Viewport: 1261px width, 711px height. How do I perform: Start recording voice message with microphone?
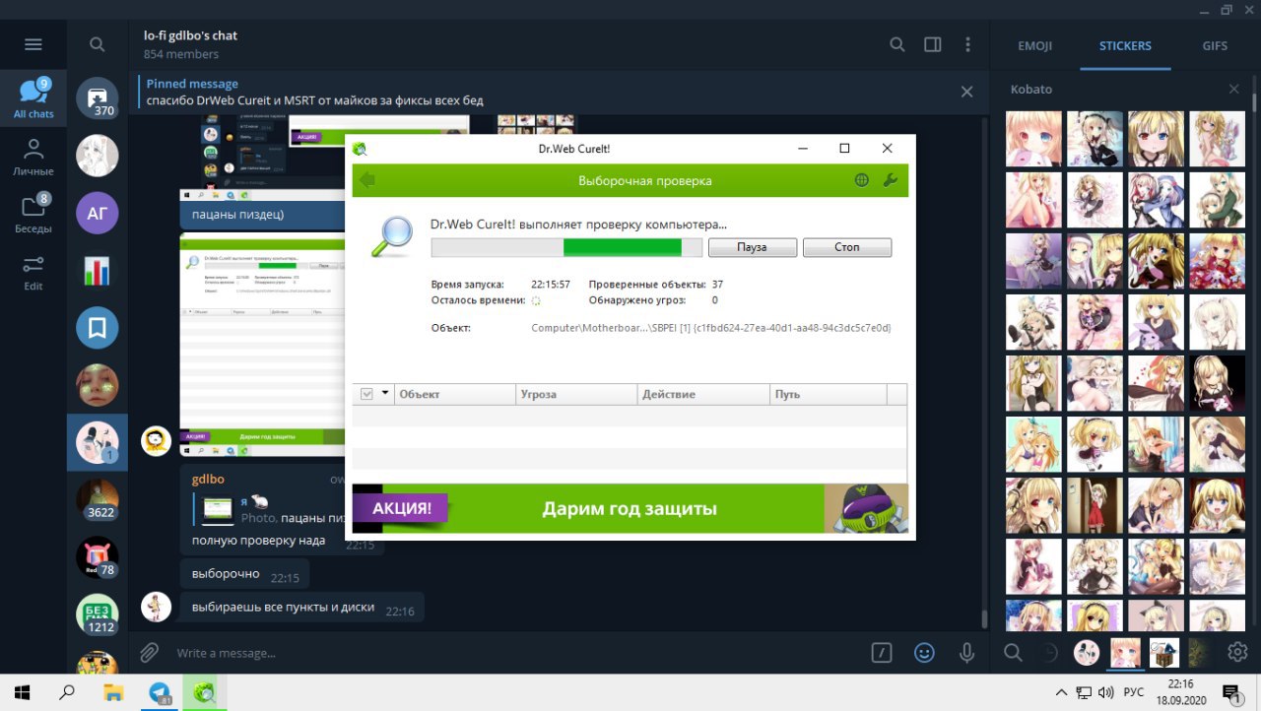(966, 652)
